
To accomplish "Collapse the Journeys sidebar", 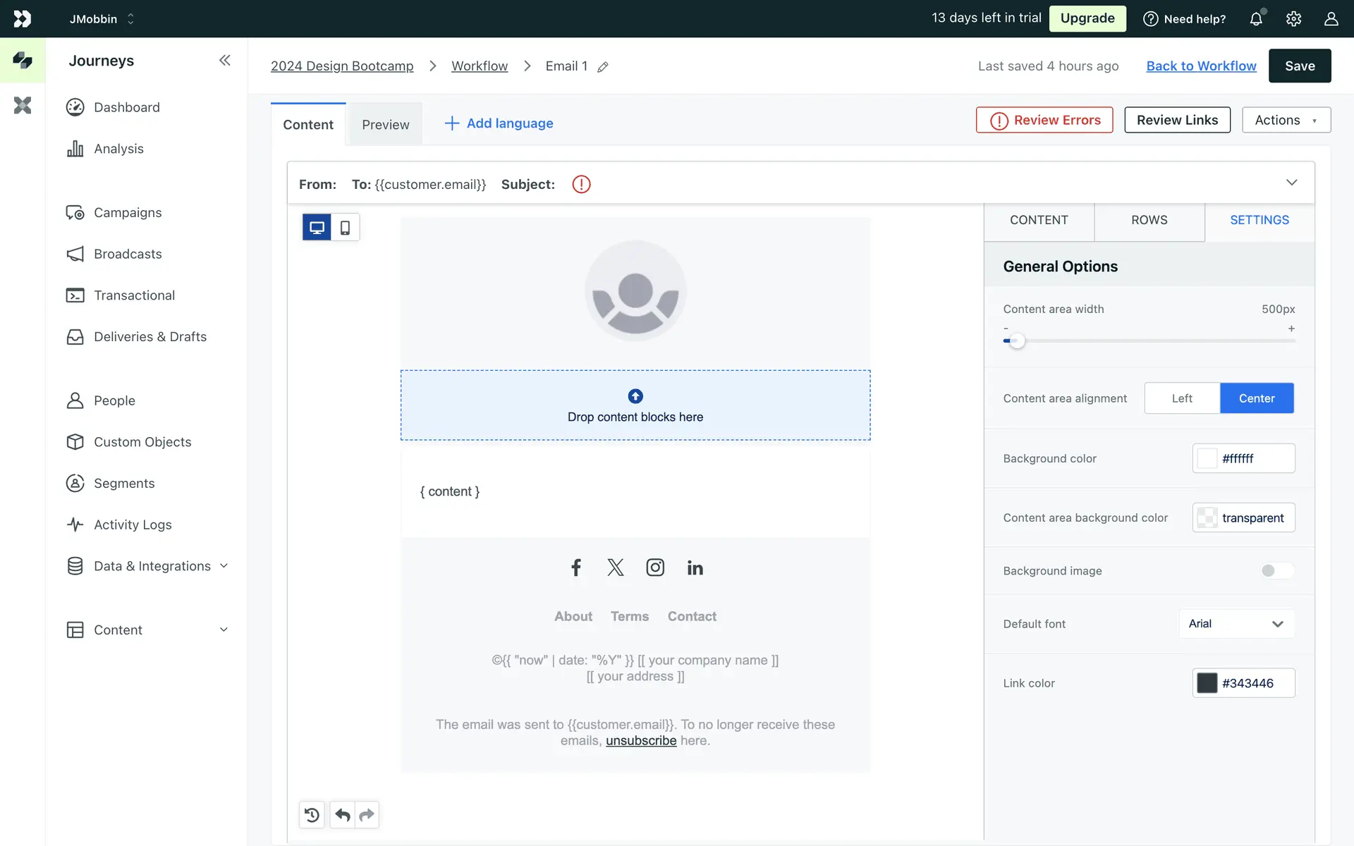I will [x=224, y=61].
